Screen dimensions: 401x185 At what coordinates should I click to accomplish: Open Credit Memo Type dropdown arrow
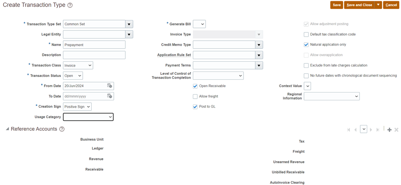[259, 45]
